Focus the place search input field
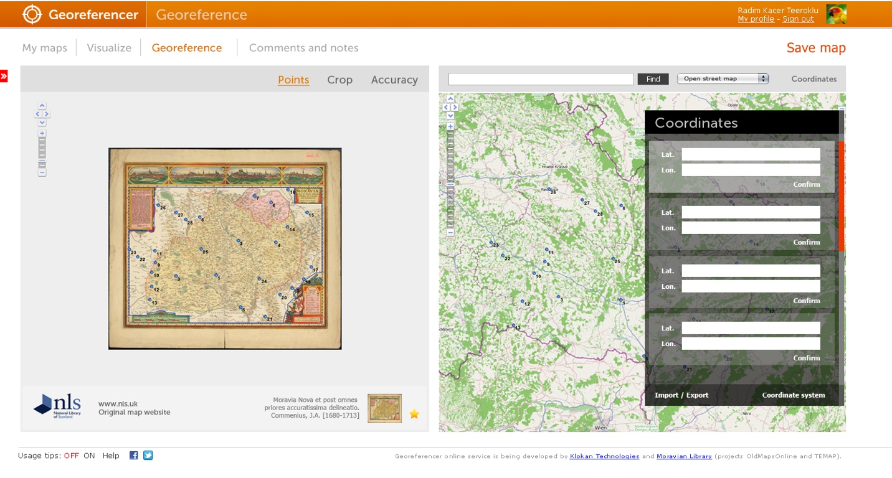The height and width of the screenshot is (478, 892). 541,79
